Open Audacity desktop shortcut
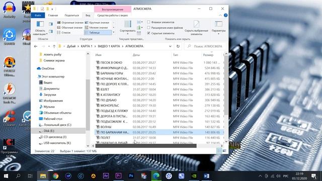This screenshot has width=322, height=181. 10,10
